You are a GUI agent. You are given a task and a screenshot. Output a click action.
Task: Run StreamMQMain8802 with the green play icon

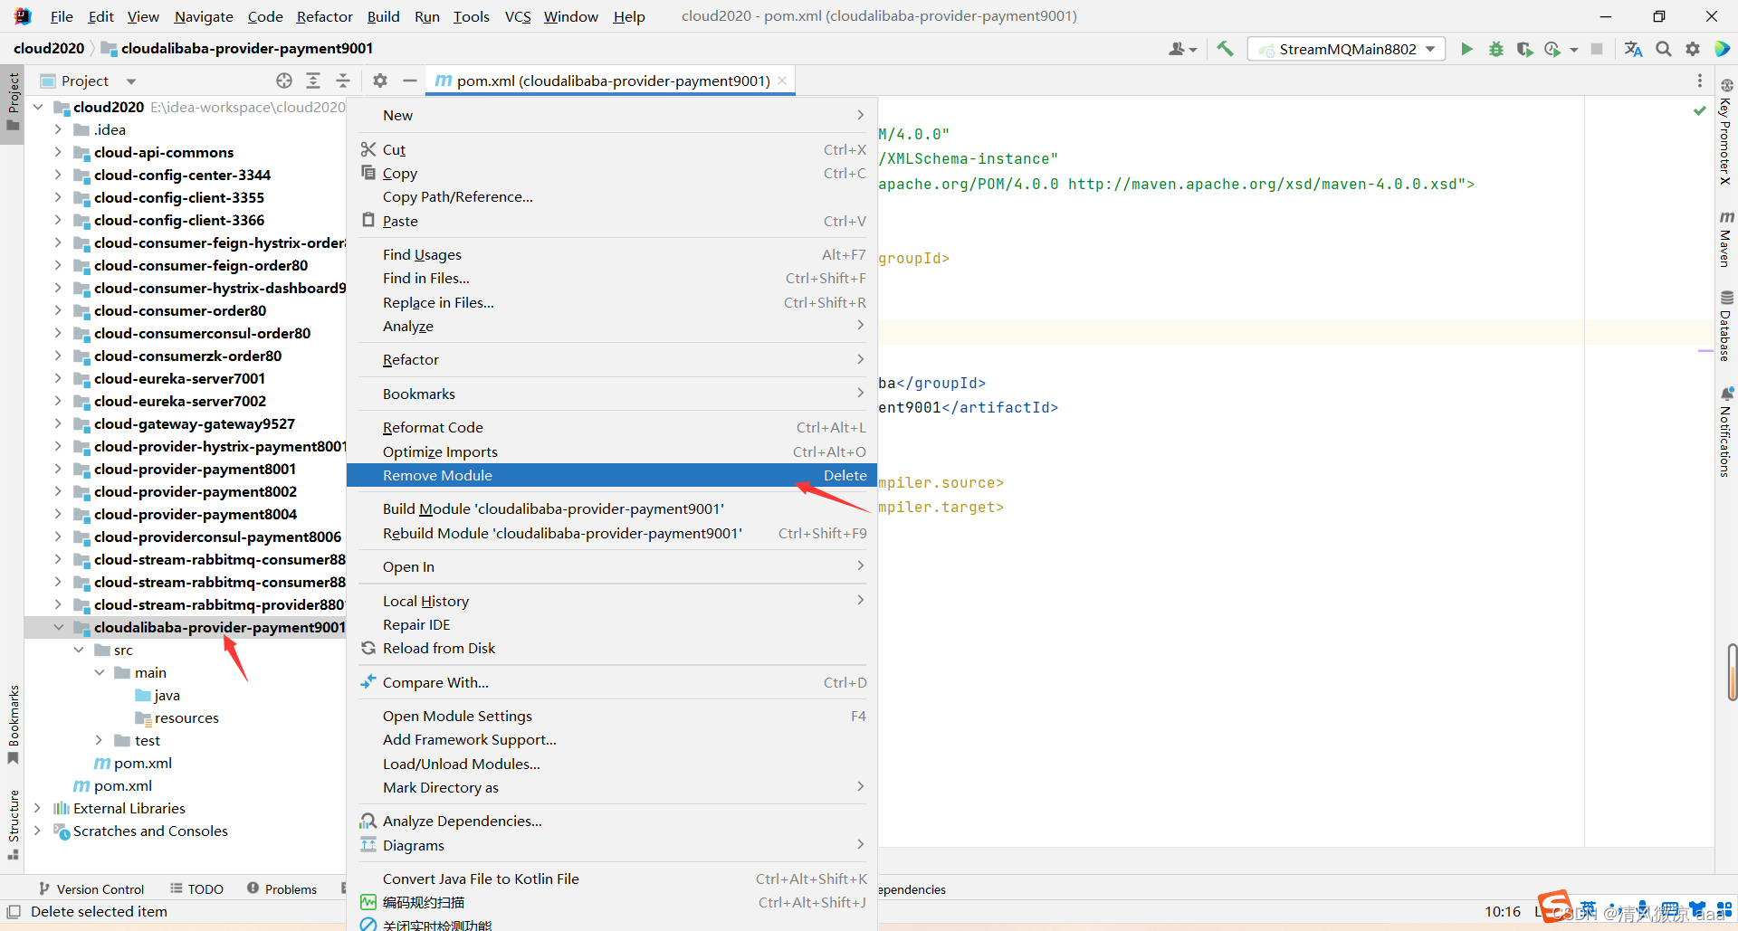click(x=1466, y=49)
